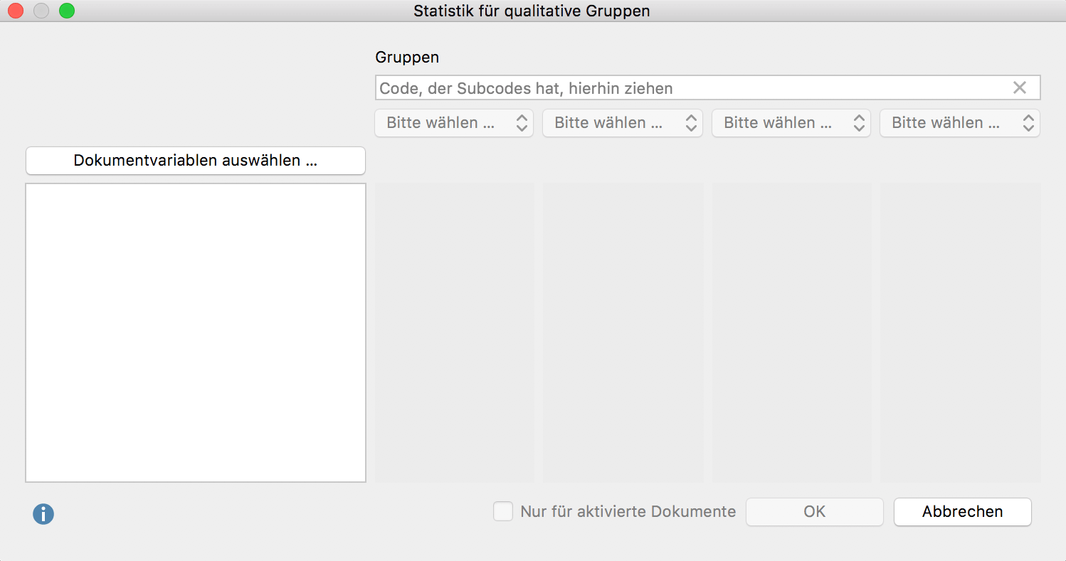Click 'Dokumentvariablen auswählen ...' button
The image size is (1066, 561).
196,161
